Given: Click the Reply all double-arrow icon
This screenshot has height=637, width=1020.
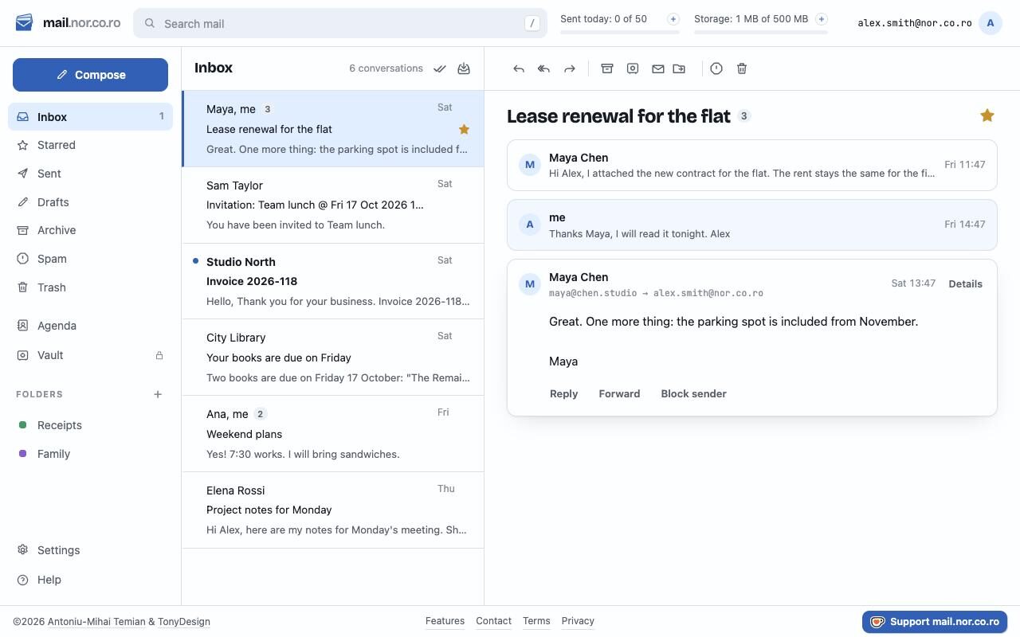Looking at the screenshot, I should [544, 68].
